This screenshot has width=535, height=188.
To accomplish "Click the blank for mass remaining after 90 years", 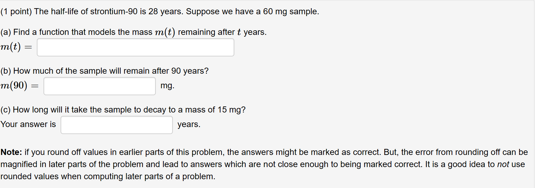I will (100, 86).
